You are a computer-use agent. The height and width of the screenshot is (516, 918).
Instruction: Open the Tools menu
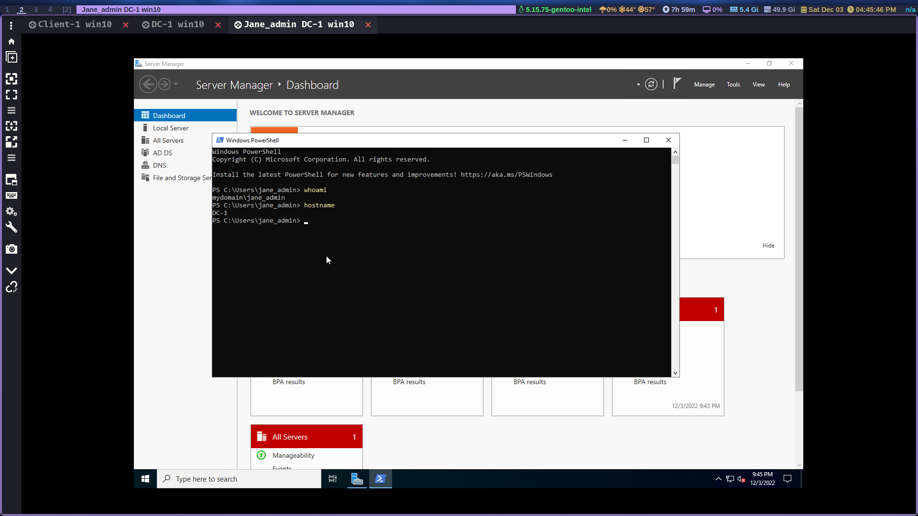733,85
